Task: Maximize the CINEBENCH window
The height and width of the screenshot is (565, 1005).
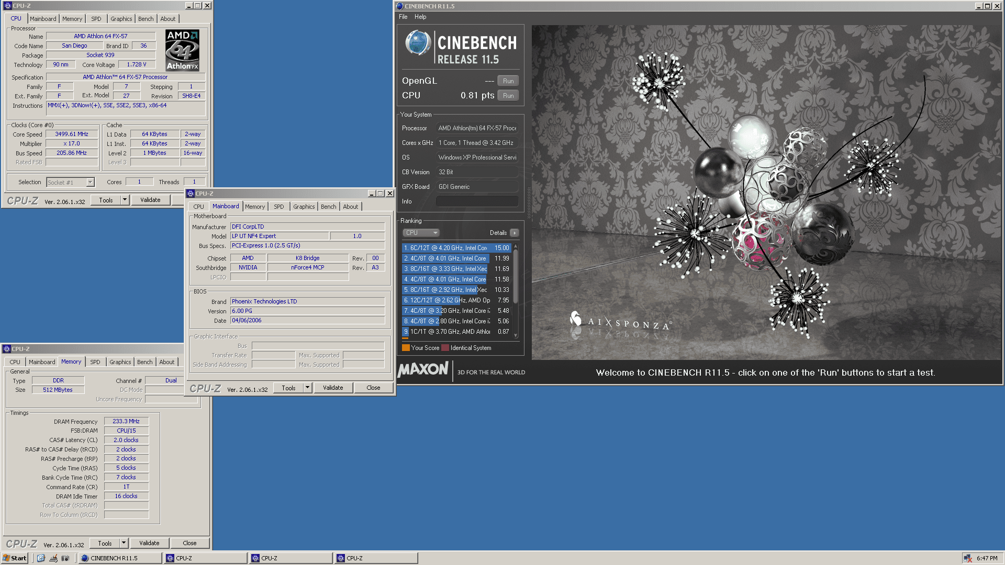Action: point(987,6)
